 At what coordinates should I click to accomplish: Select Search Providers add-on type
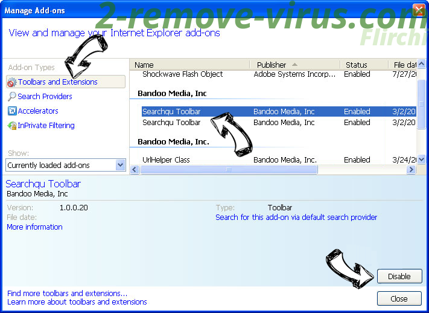point(45,97)
